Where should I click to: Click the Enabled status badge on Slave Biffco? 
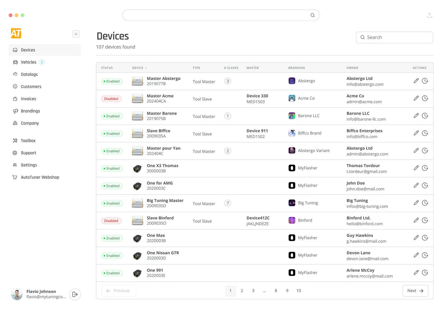(x=112, y=134)
